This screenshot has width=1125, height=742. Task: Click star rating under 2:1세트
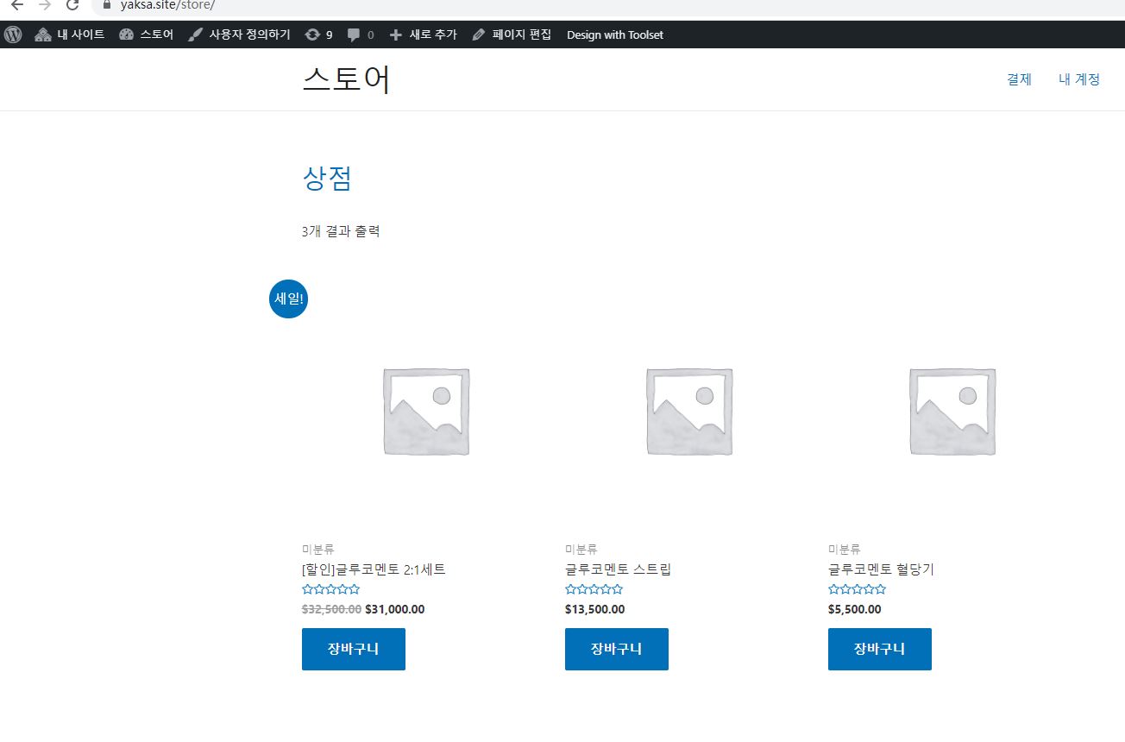330,589
